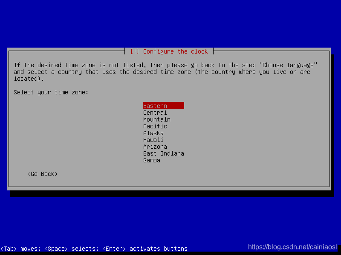Select Hawaii time zone
Viewport: 341px width, 255px height.
tap(153, 140)
